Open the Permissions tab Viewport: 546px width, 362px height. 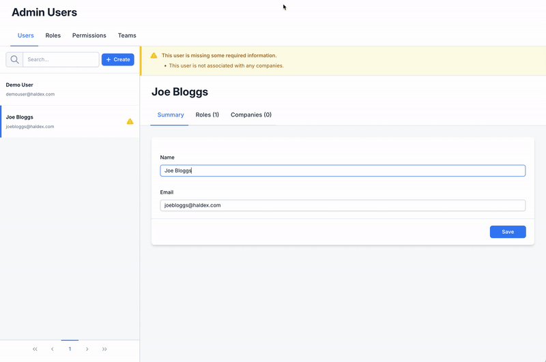89,35
